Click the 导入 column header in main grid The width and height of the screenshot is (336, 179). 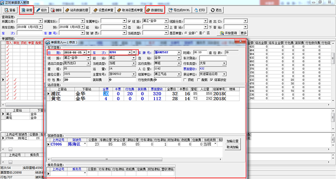9,43
